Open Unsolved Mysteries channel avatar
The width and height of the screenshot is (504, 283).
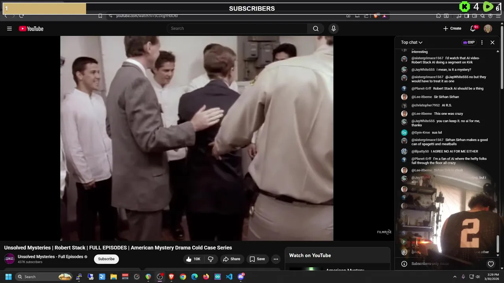click(x=9, y=259)
